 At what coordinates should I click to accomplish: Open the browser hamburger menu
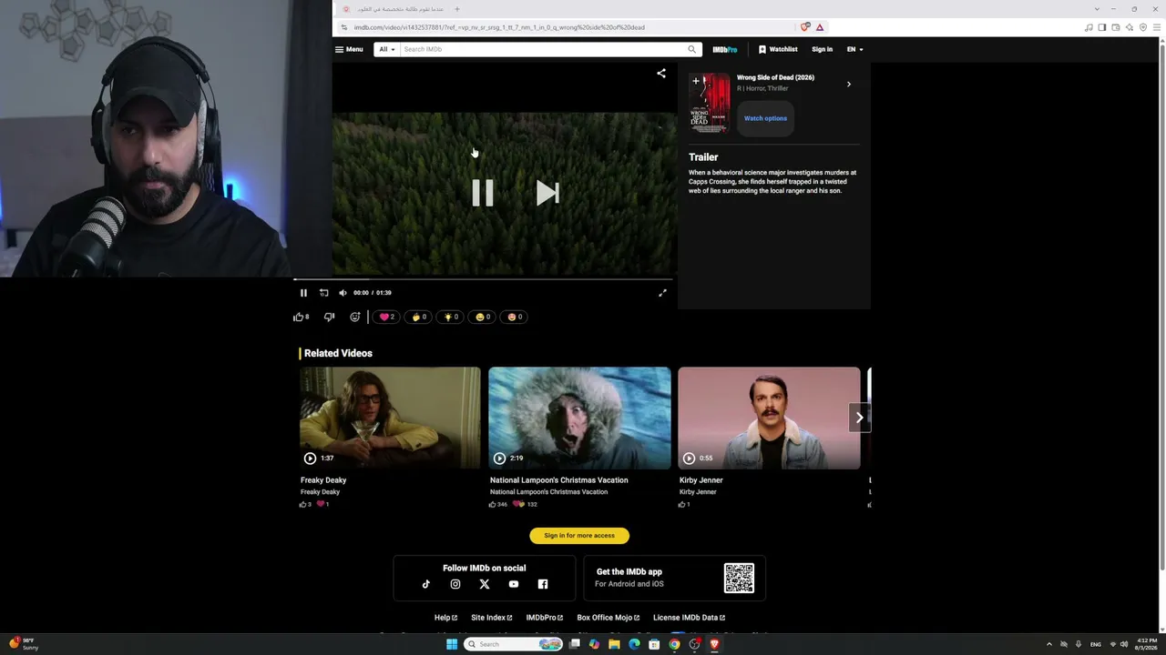[x=1158, y=27]
